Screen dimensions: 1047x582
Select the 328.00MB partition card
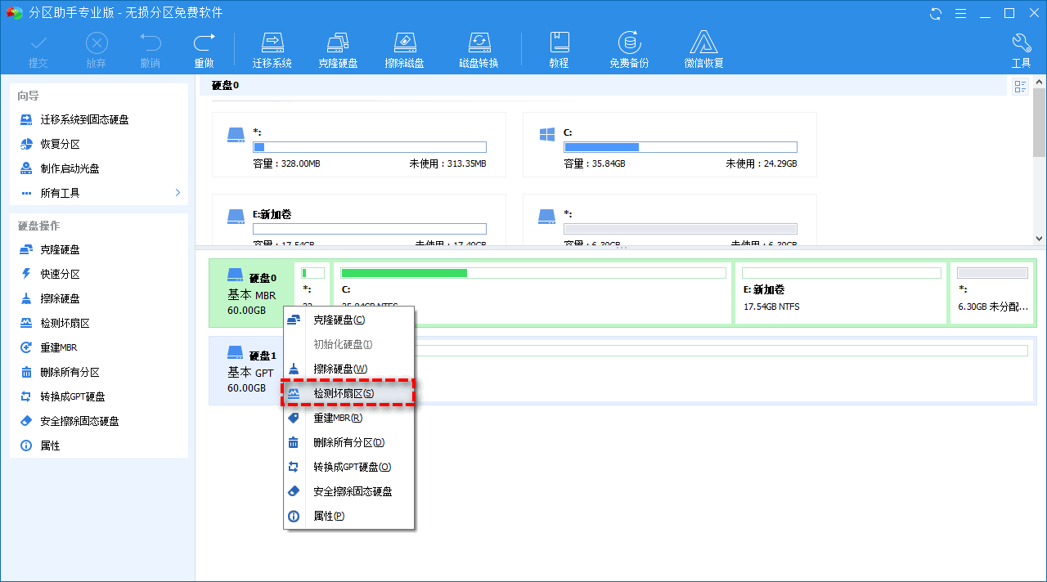coord(359,145)
